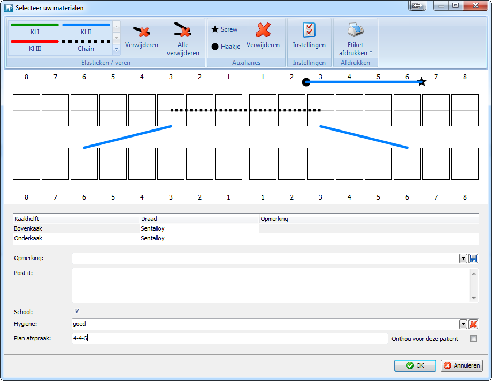The height and width of the screenshot is (381, 492).
Task: Choose the dotted Chain elastic
Action: click(x=86, y=45)
